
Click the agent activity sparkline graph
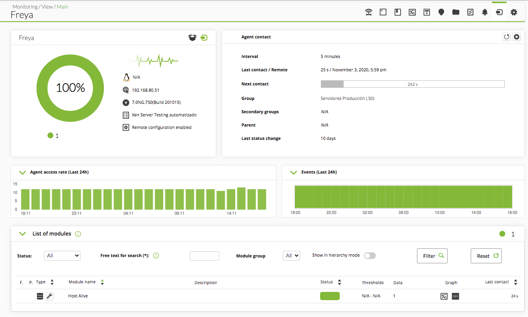click(153, 61)
